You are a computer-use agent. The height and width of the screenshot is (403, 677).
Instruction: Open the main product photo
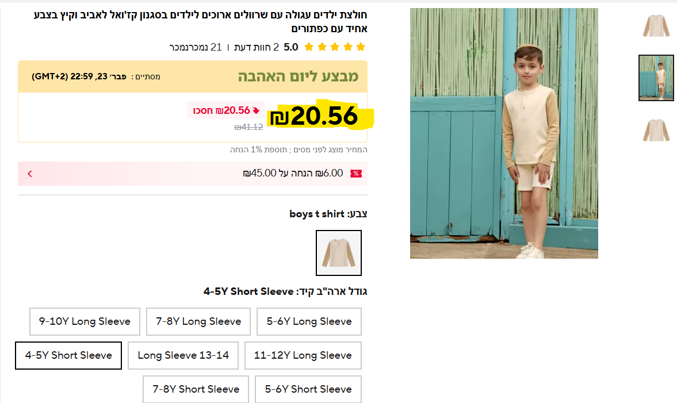[504, 133]
